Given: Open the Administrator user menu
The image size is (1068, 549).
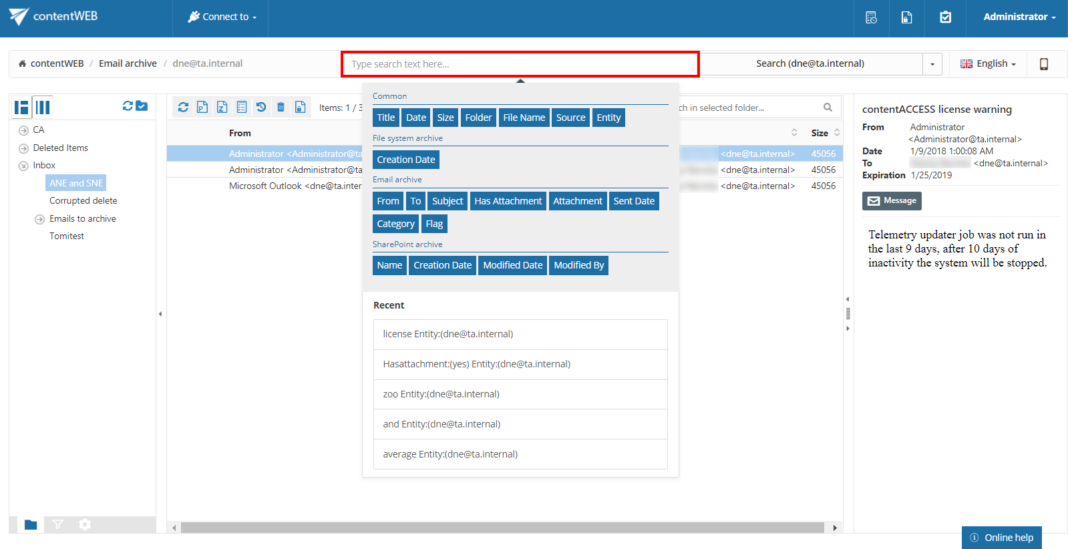Looking at the screenshot, I should point(1019,17).
